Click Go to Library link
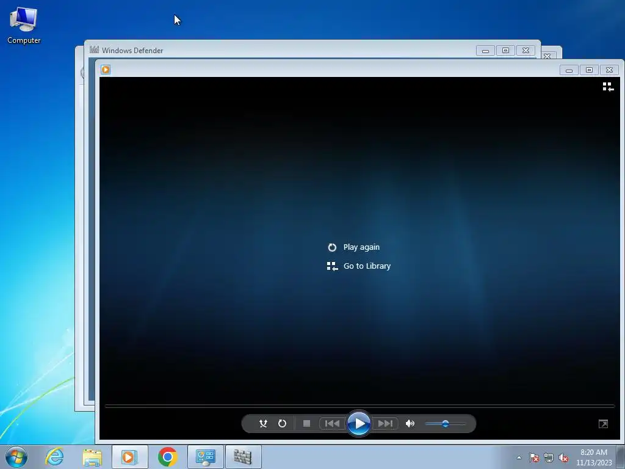 coord(367,266)
